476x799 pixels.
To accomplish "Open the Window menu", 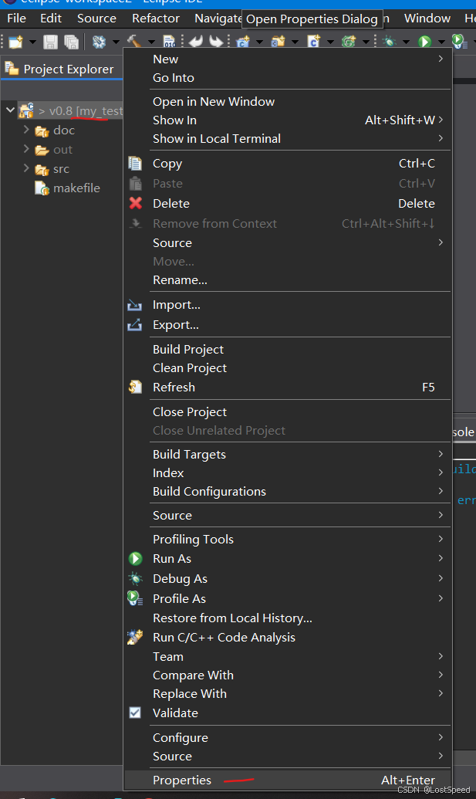I will (x=427, y=19).
